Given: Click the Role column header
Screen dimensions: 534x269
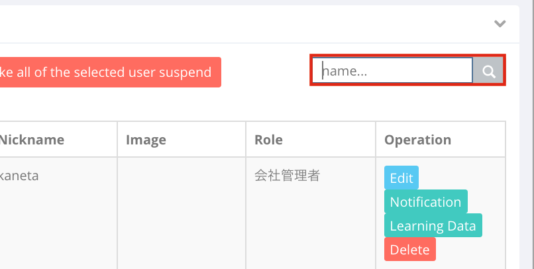Looking at the screenshot, I should pyautogui.click(x=268, y=140).
